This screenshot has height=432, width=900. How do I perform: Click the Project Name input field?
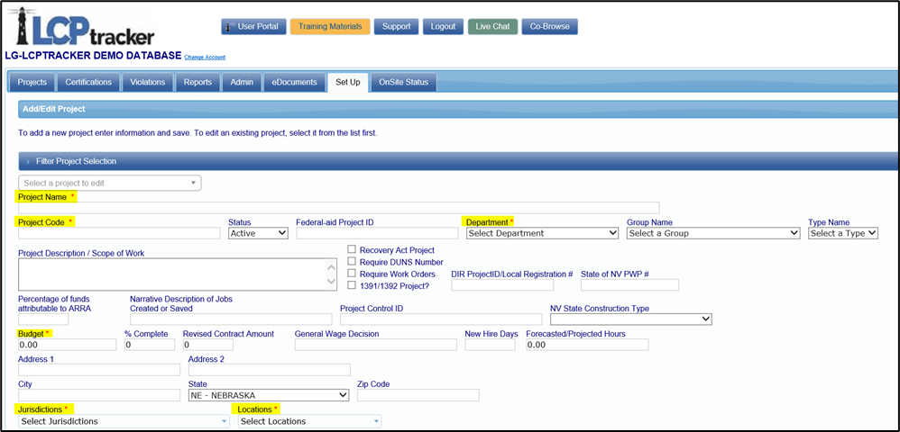pos(339,208)
